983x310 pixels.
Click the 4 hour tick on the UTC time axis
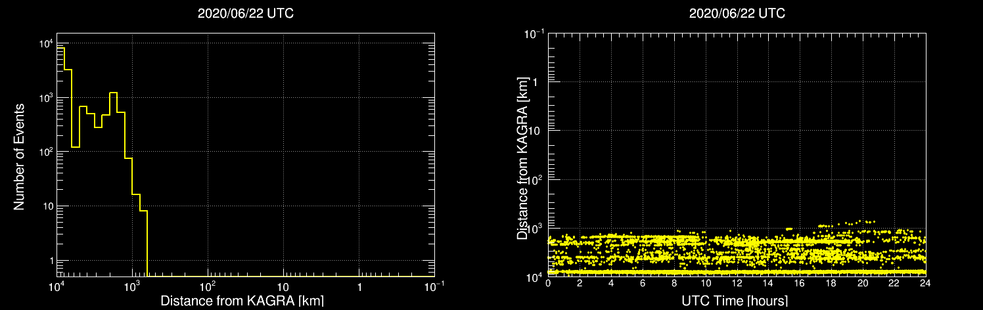click(611, 283)
